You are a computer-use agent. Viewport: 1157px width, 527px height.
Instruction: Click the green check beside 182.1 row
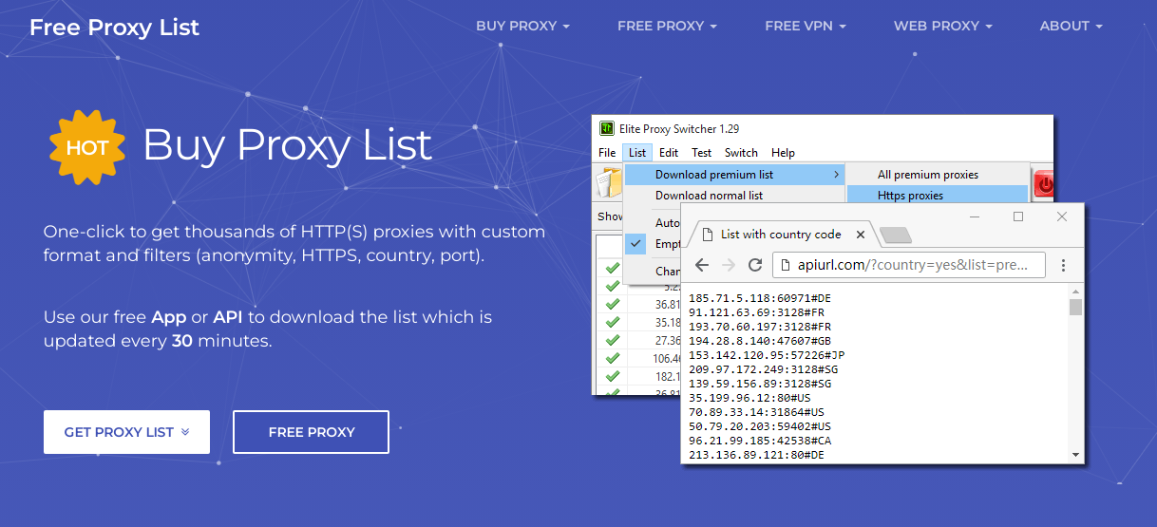pos(613,376)
